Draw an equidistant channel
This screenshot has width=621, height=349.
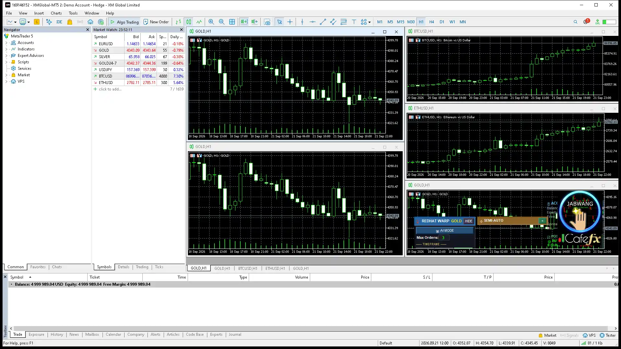[x=333, y=22]
